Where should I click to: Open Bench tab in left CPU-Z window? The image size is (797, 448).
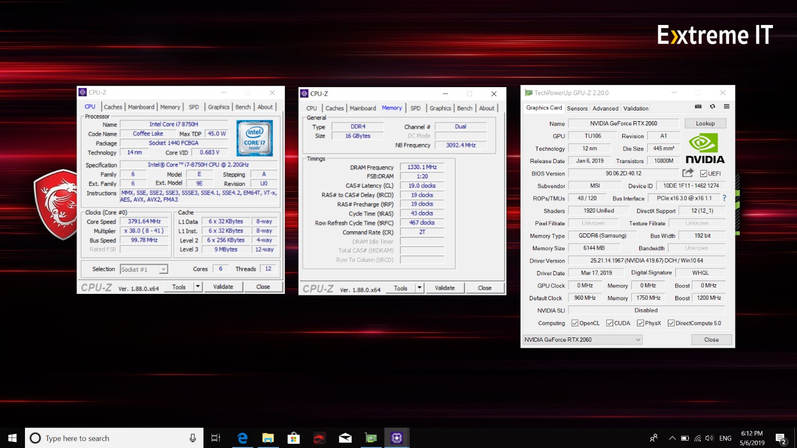[243, 107]
